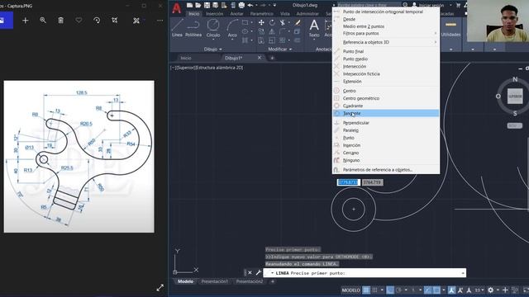Click the Plot/Print icon in quick access
Image resolution: width=529 pixels, height=297 pixels.
(x=241, y=5)
